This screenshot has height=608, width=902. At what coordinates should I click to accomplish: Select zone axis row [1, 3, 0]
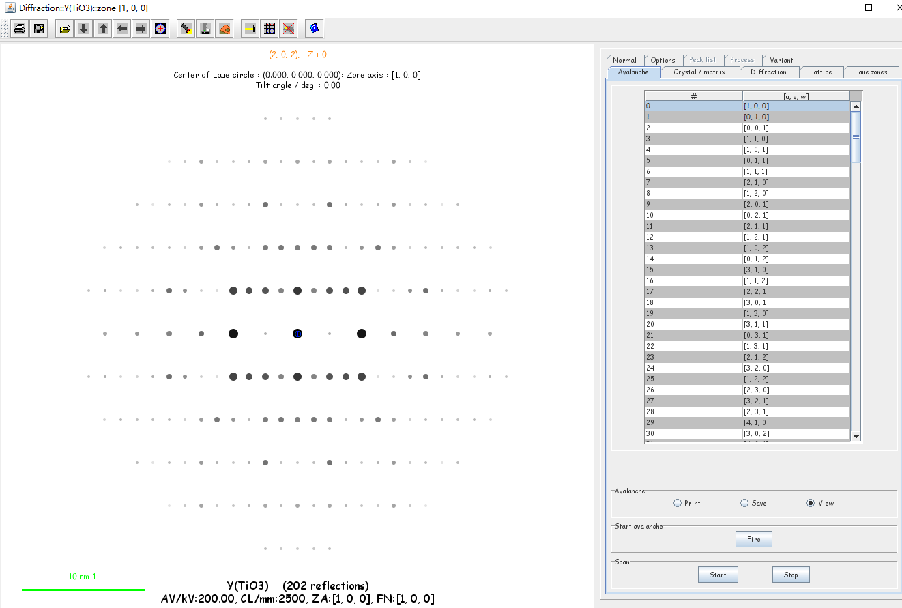coord(748,313)
